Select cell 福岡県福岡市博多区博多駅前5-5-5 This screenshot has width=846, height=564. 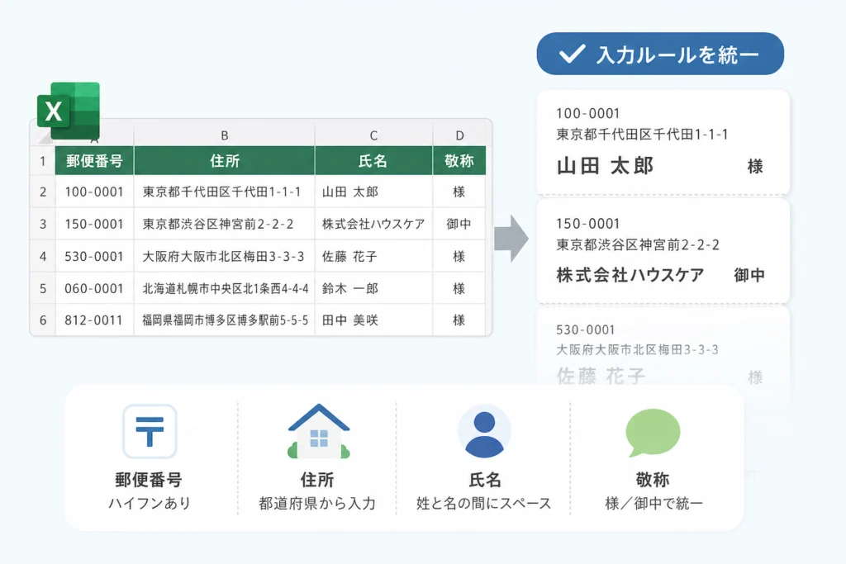[225, 320]
